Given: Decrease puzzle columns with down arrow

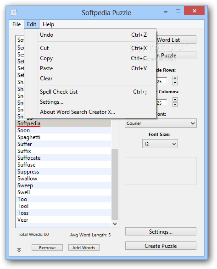Looking at the screenshot, I should pyautogui.click(x=175, y=105).
